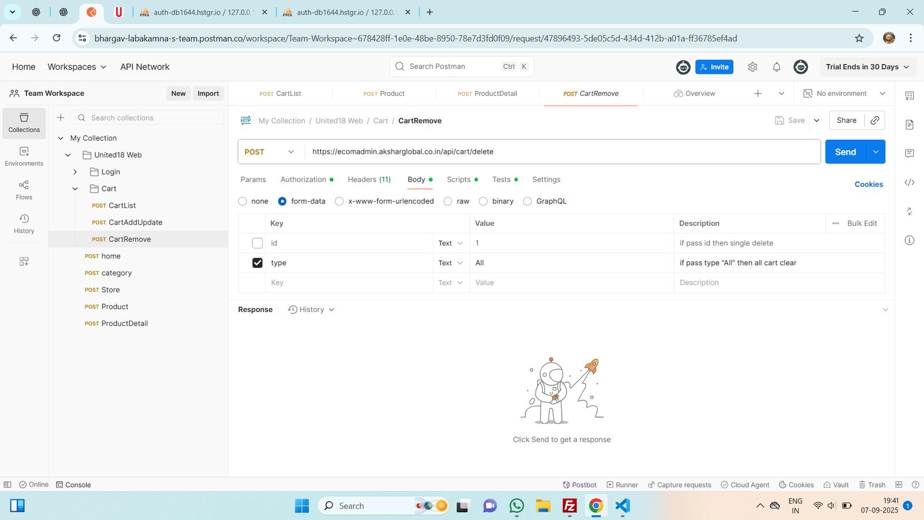The width and height of the screenshot is (924, 520).
Task: Click the Send button
Action: (845, 152)
